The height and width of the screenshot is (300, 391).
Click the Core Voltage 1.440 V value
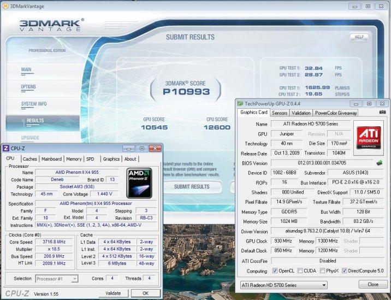point(104,194)
